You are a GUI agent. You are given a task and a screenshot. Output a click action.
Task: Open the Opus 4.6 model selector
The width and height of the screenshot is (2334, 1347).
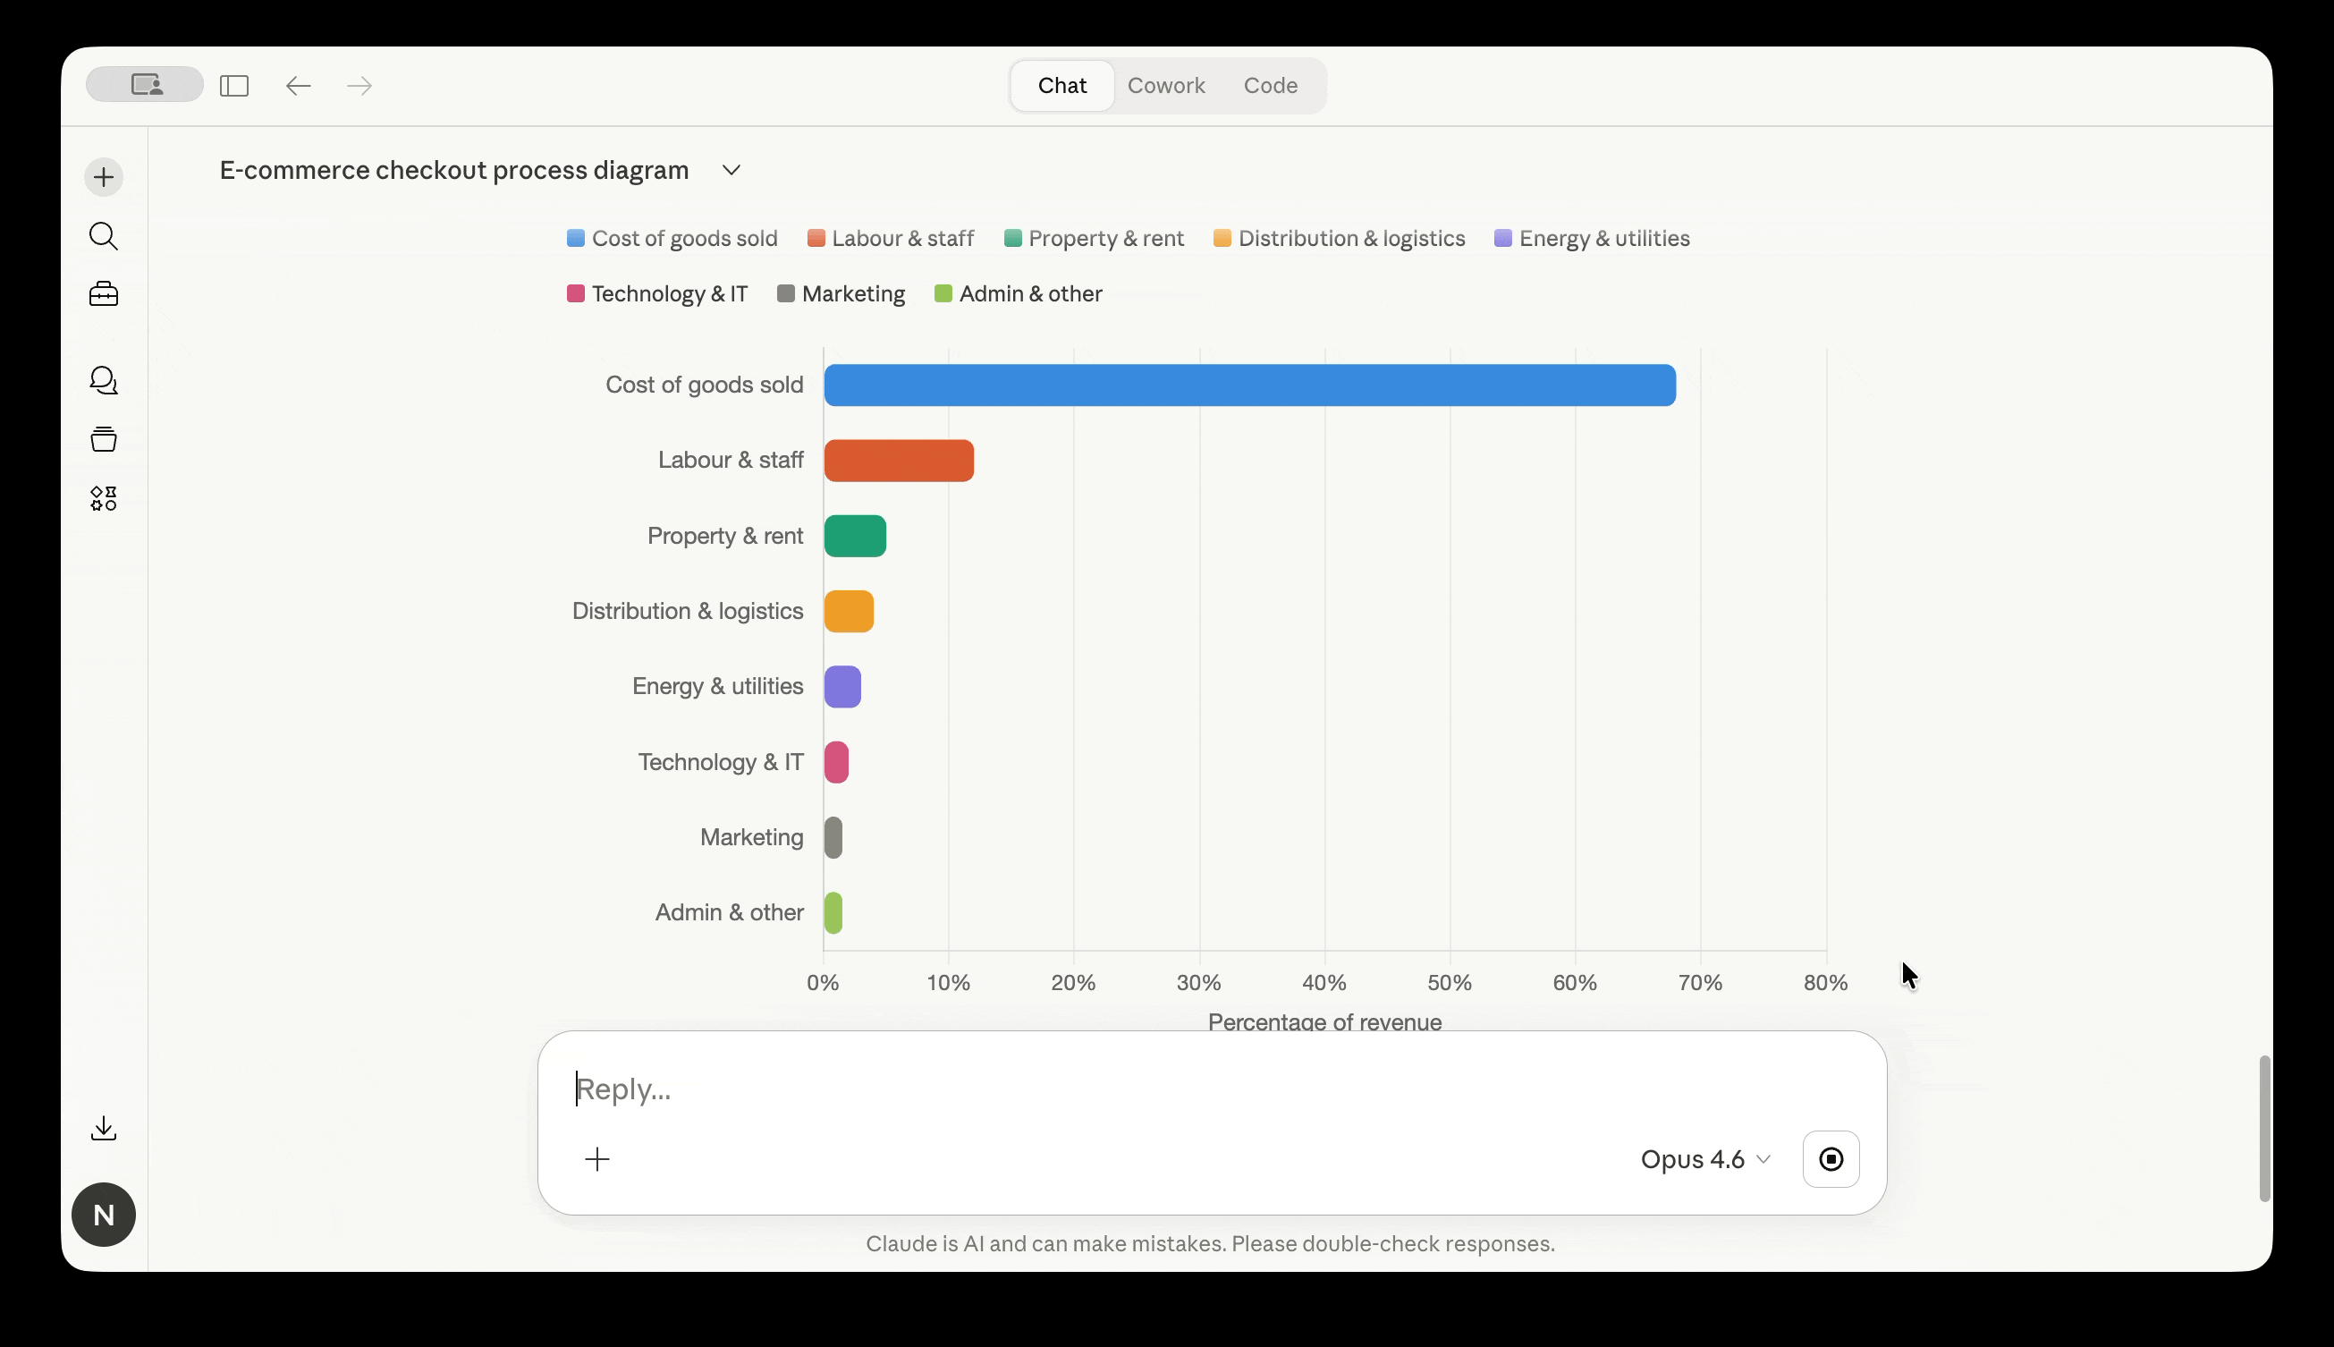point(1704,1159)
